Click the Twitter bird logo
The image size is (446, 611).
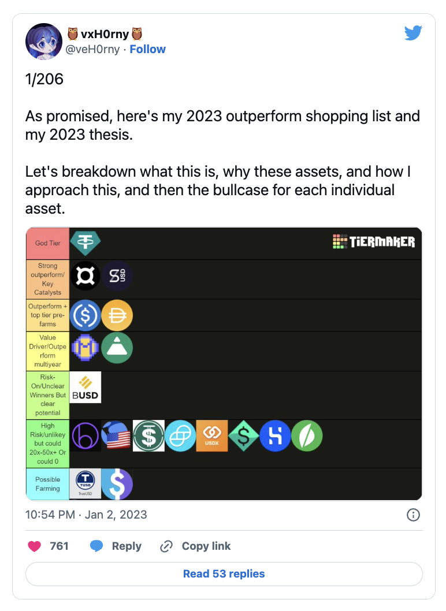tap(413, 33)
